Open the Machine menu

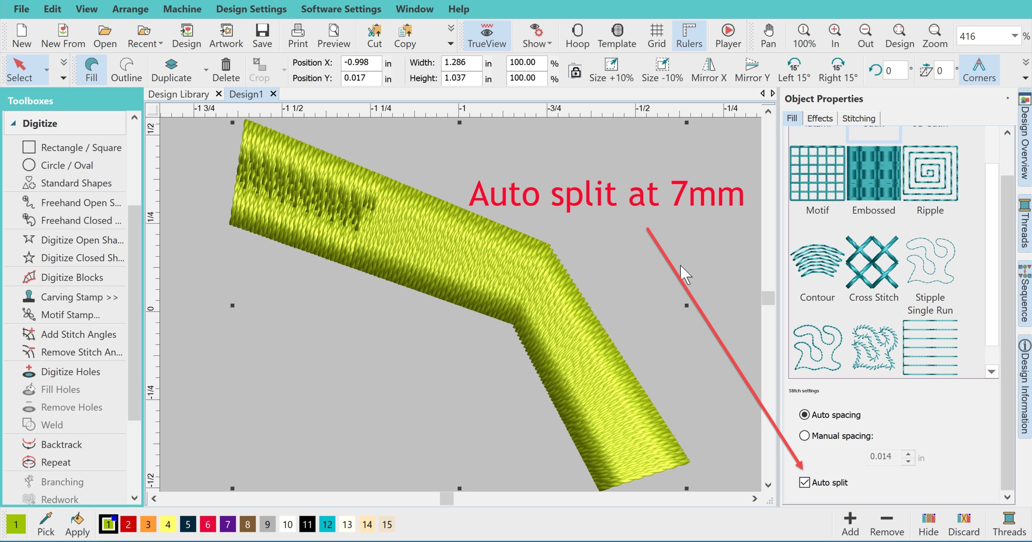182,9
